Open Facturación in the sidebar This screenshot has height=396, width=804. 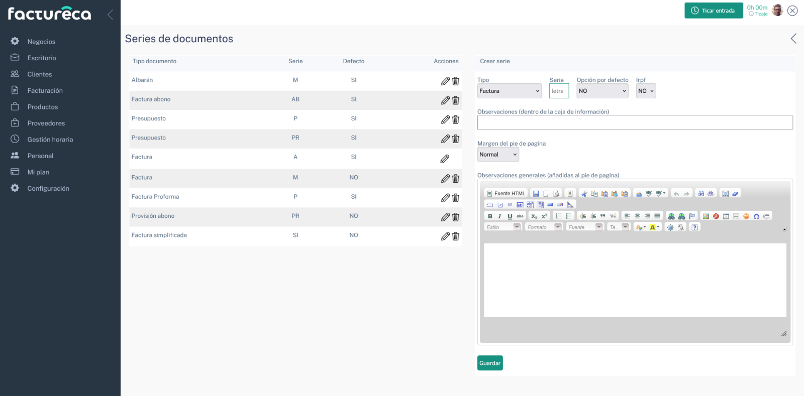click(x=45, y=91)
